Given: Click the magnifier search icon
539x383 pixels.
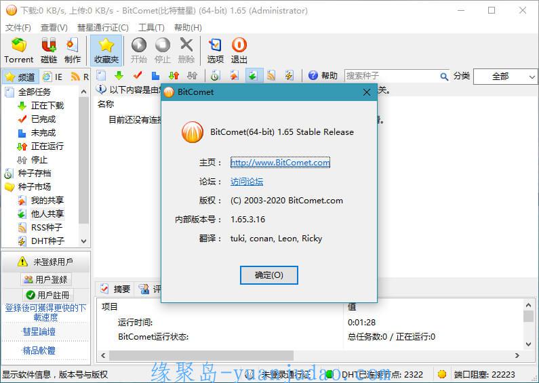Looking at the screenshot, I should coord(444,77).
